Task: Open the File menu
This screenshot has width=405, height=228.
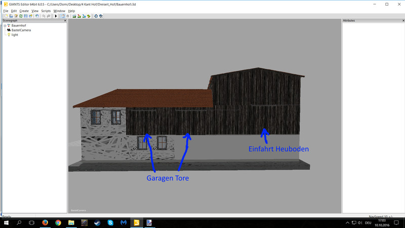Action: point(6,11)
